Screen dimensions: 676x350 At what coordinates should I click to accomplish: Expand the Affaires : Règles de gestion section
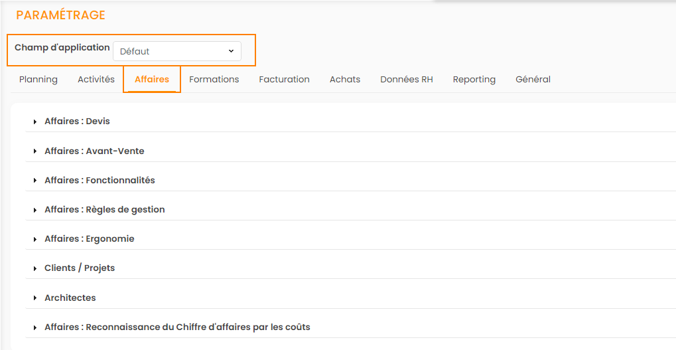(x=104, y=209)
